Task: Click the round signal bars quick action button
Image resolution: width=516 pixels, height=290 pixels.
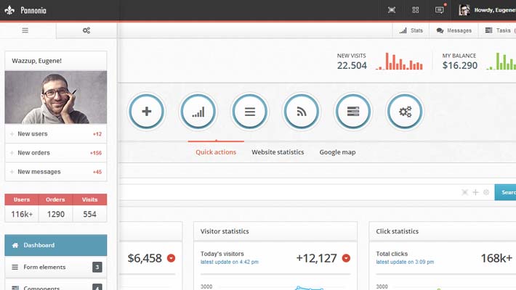Action: coord(198,112)
